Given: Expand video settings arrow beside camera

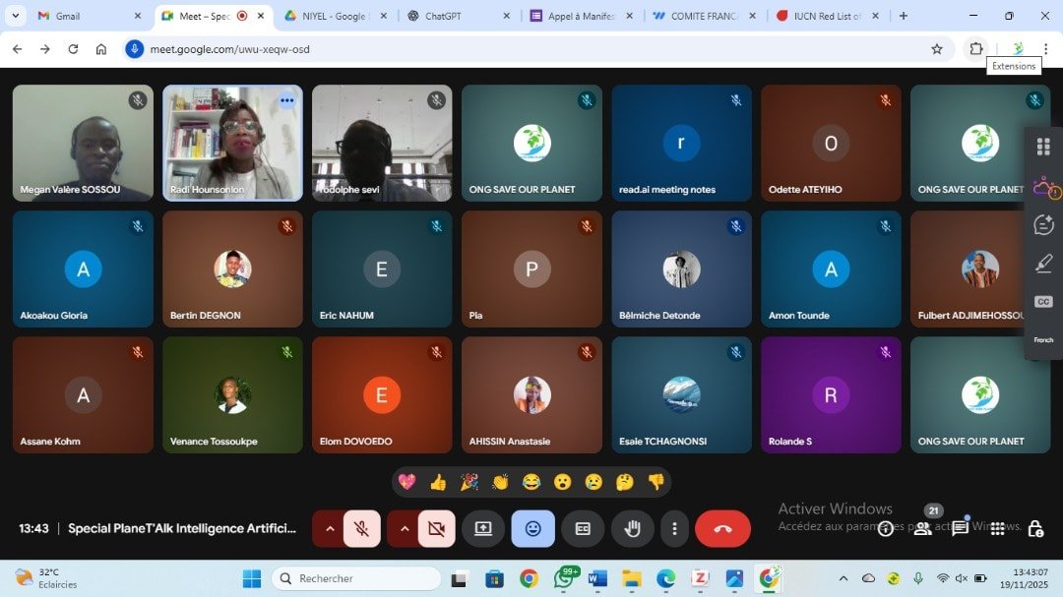Looking at the screenshot, I should pos(405,529).
